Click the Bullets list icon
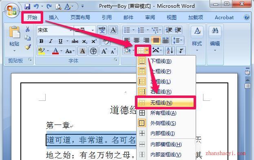The width and height of the screenshot is (254, 160). click(127, 30)
